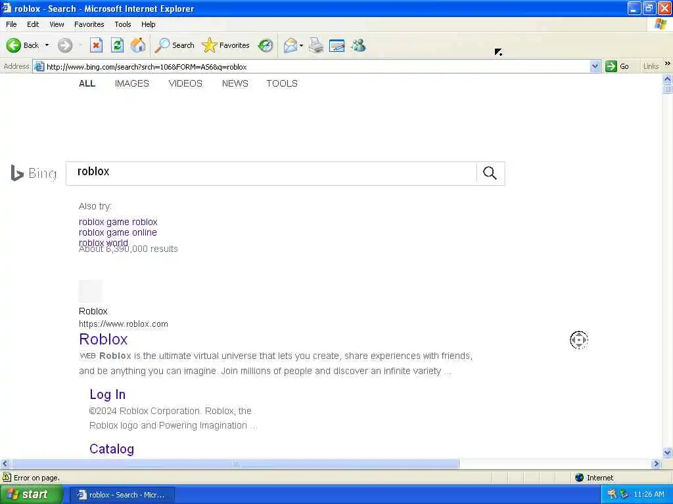Click the Bing search box containing roblox
This screenshot has height=504, width=673.
point(271,173)
